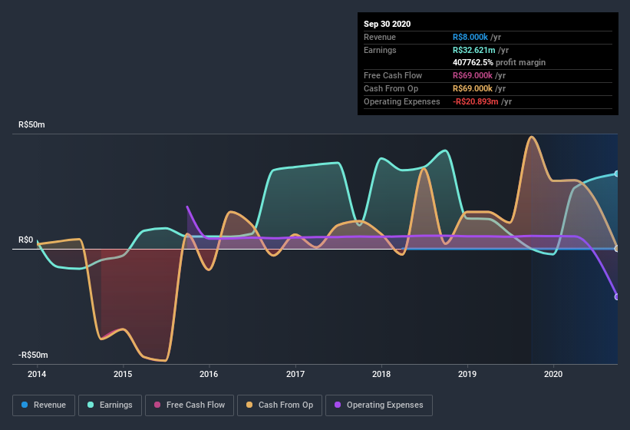The height and width of the screenshot is (430, 630).
Task: Click the R$8.000k revenue value in tooltip
Action: point(470,37)
